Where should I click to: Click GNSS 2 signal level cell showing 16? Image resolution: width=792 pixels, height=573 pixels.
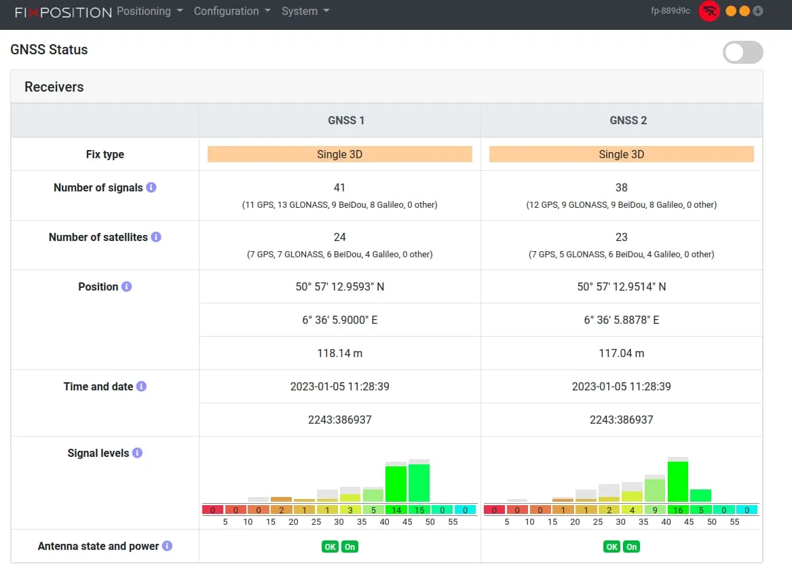pyautogui.click(x=677, y=510)
